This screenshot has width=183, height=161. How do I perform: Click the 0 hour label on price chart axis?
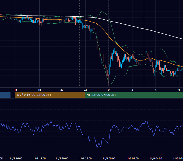(x=109, y=90)
